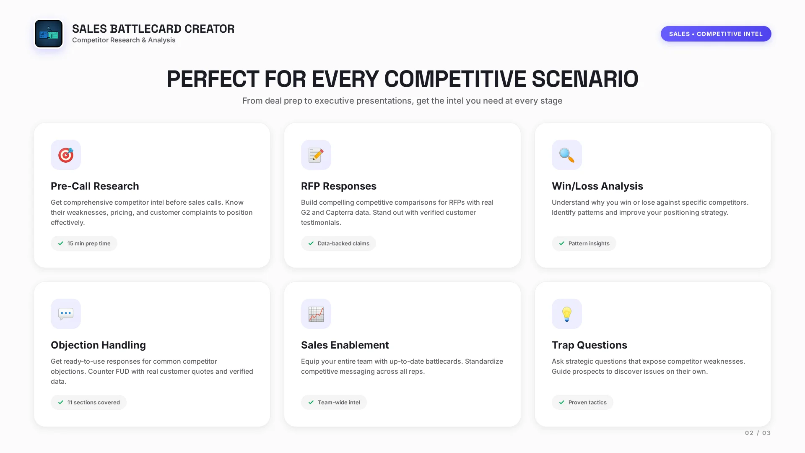Select the Pattern insights tag
The width and height of the screenshot is (805, 453).
pos(584,243)
